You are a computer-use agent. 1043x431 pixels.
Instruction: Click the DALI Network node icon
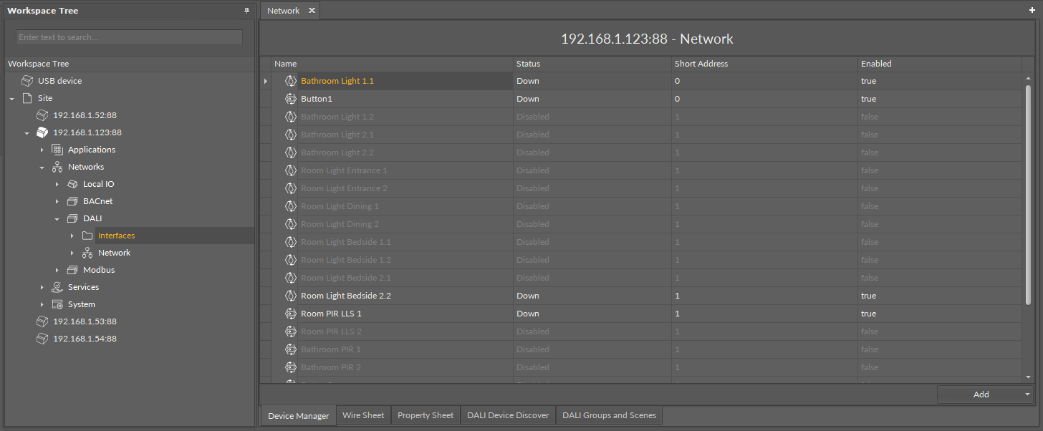[x=87, y=253]
